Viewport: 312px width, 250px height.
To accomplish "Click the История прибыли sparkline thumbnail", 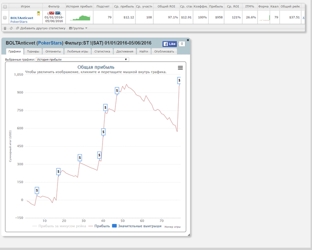I will [80, 18].
